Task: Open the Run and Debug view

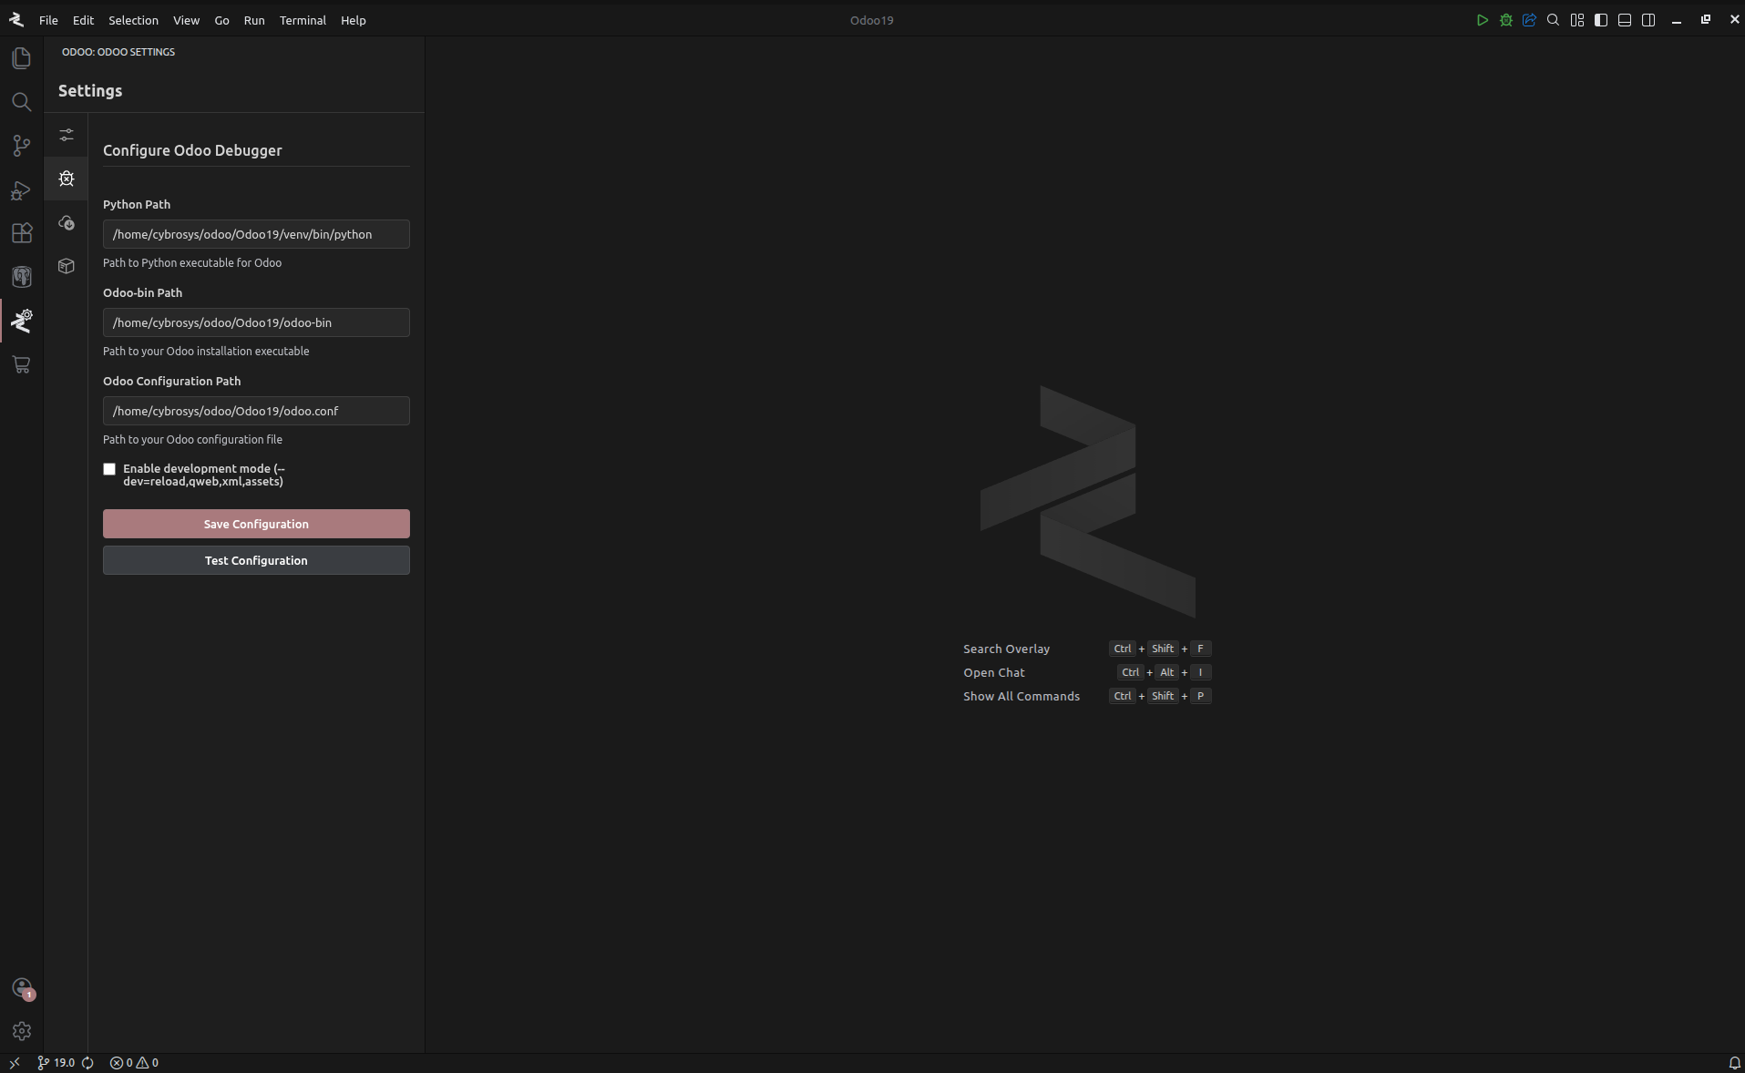Action: (x=22, y=189)
